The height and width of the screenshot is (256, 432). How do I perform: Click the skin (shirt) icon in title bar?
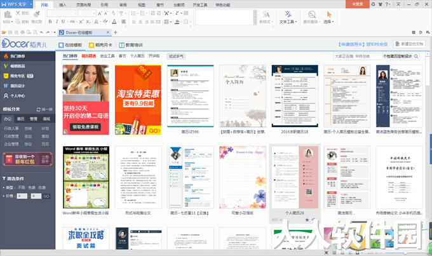380,4
